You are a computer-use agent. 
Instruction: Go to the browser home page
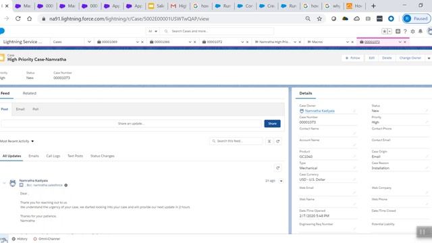tap(30, 19)
